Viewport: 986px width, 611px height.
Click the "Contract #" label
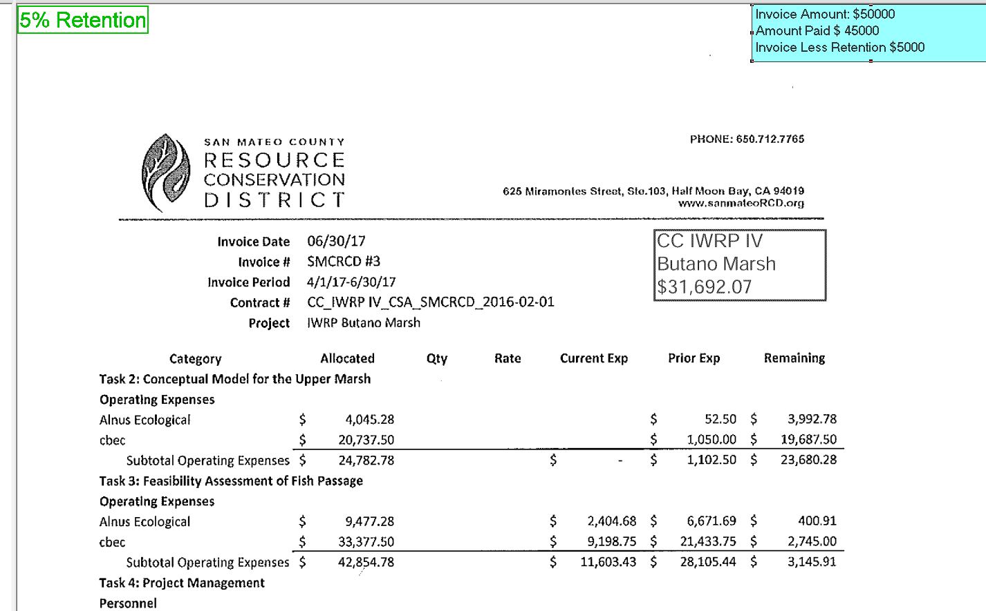pos(260,303)
